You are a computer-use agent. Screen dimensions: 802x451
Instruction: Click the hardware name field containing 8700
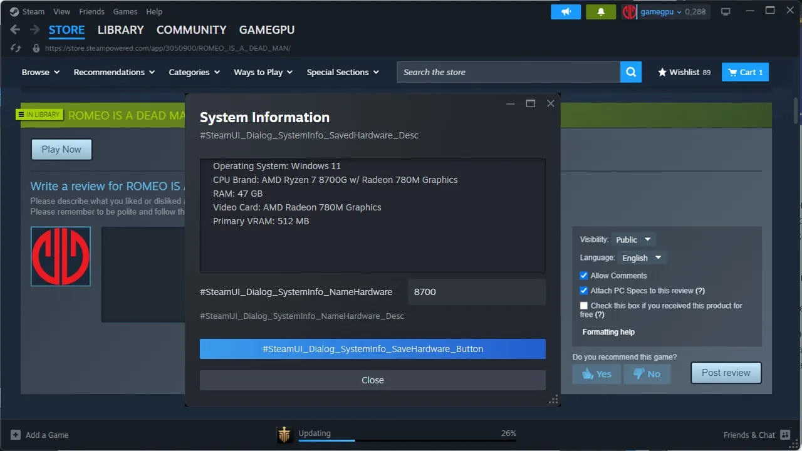tap(476, 292)
